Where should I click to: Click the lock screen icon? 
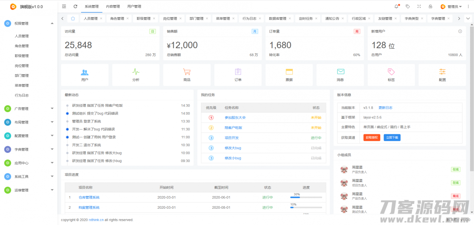[430, 6]
